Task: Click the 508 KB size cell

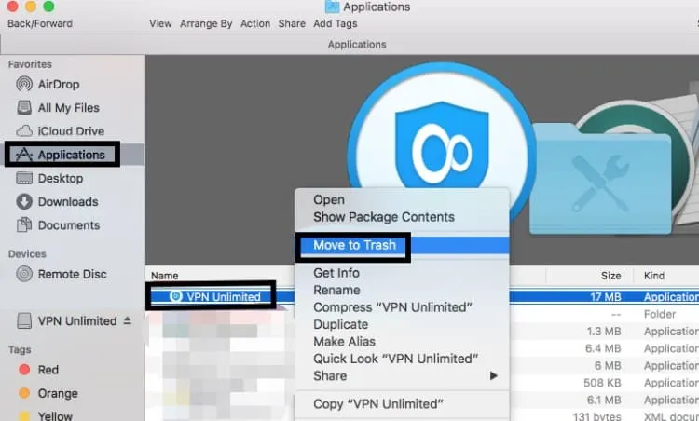Action: [x=602, y=383]
